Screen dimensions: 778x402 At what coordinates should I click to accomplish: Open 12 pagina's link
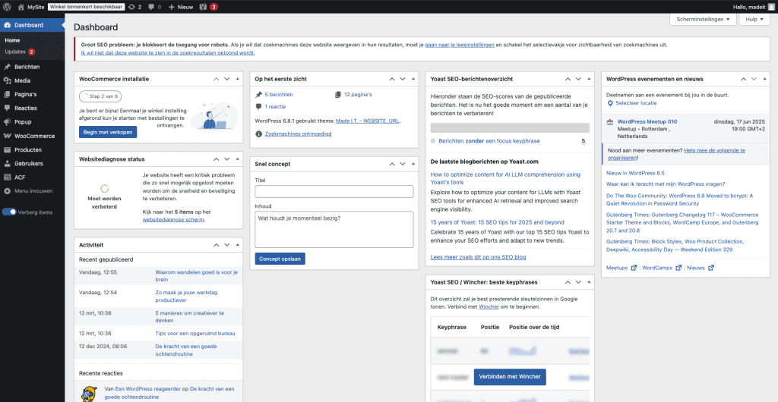358,94
